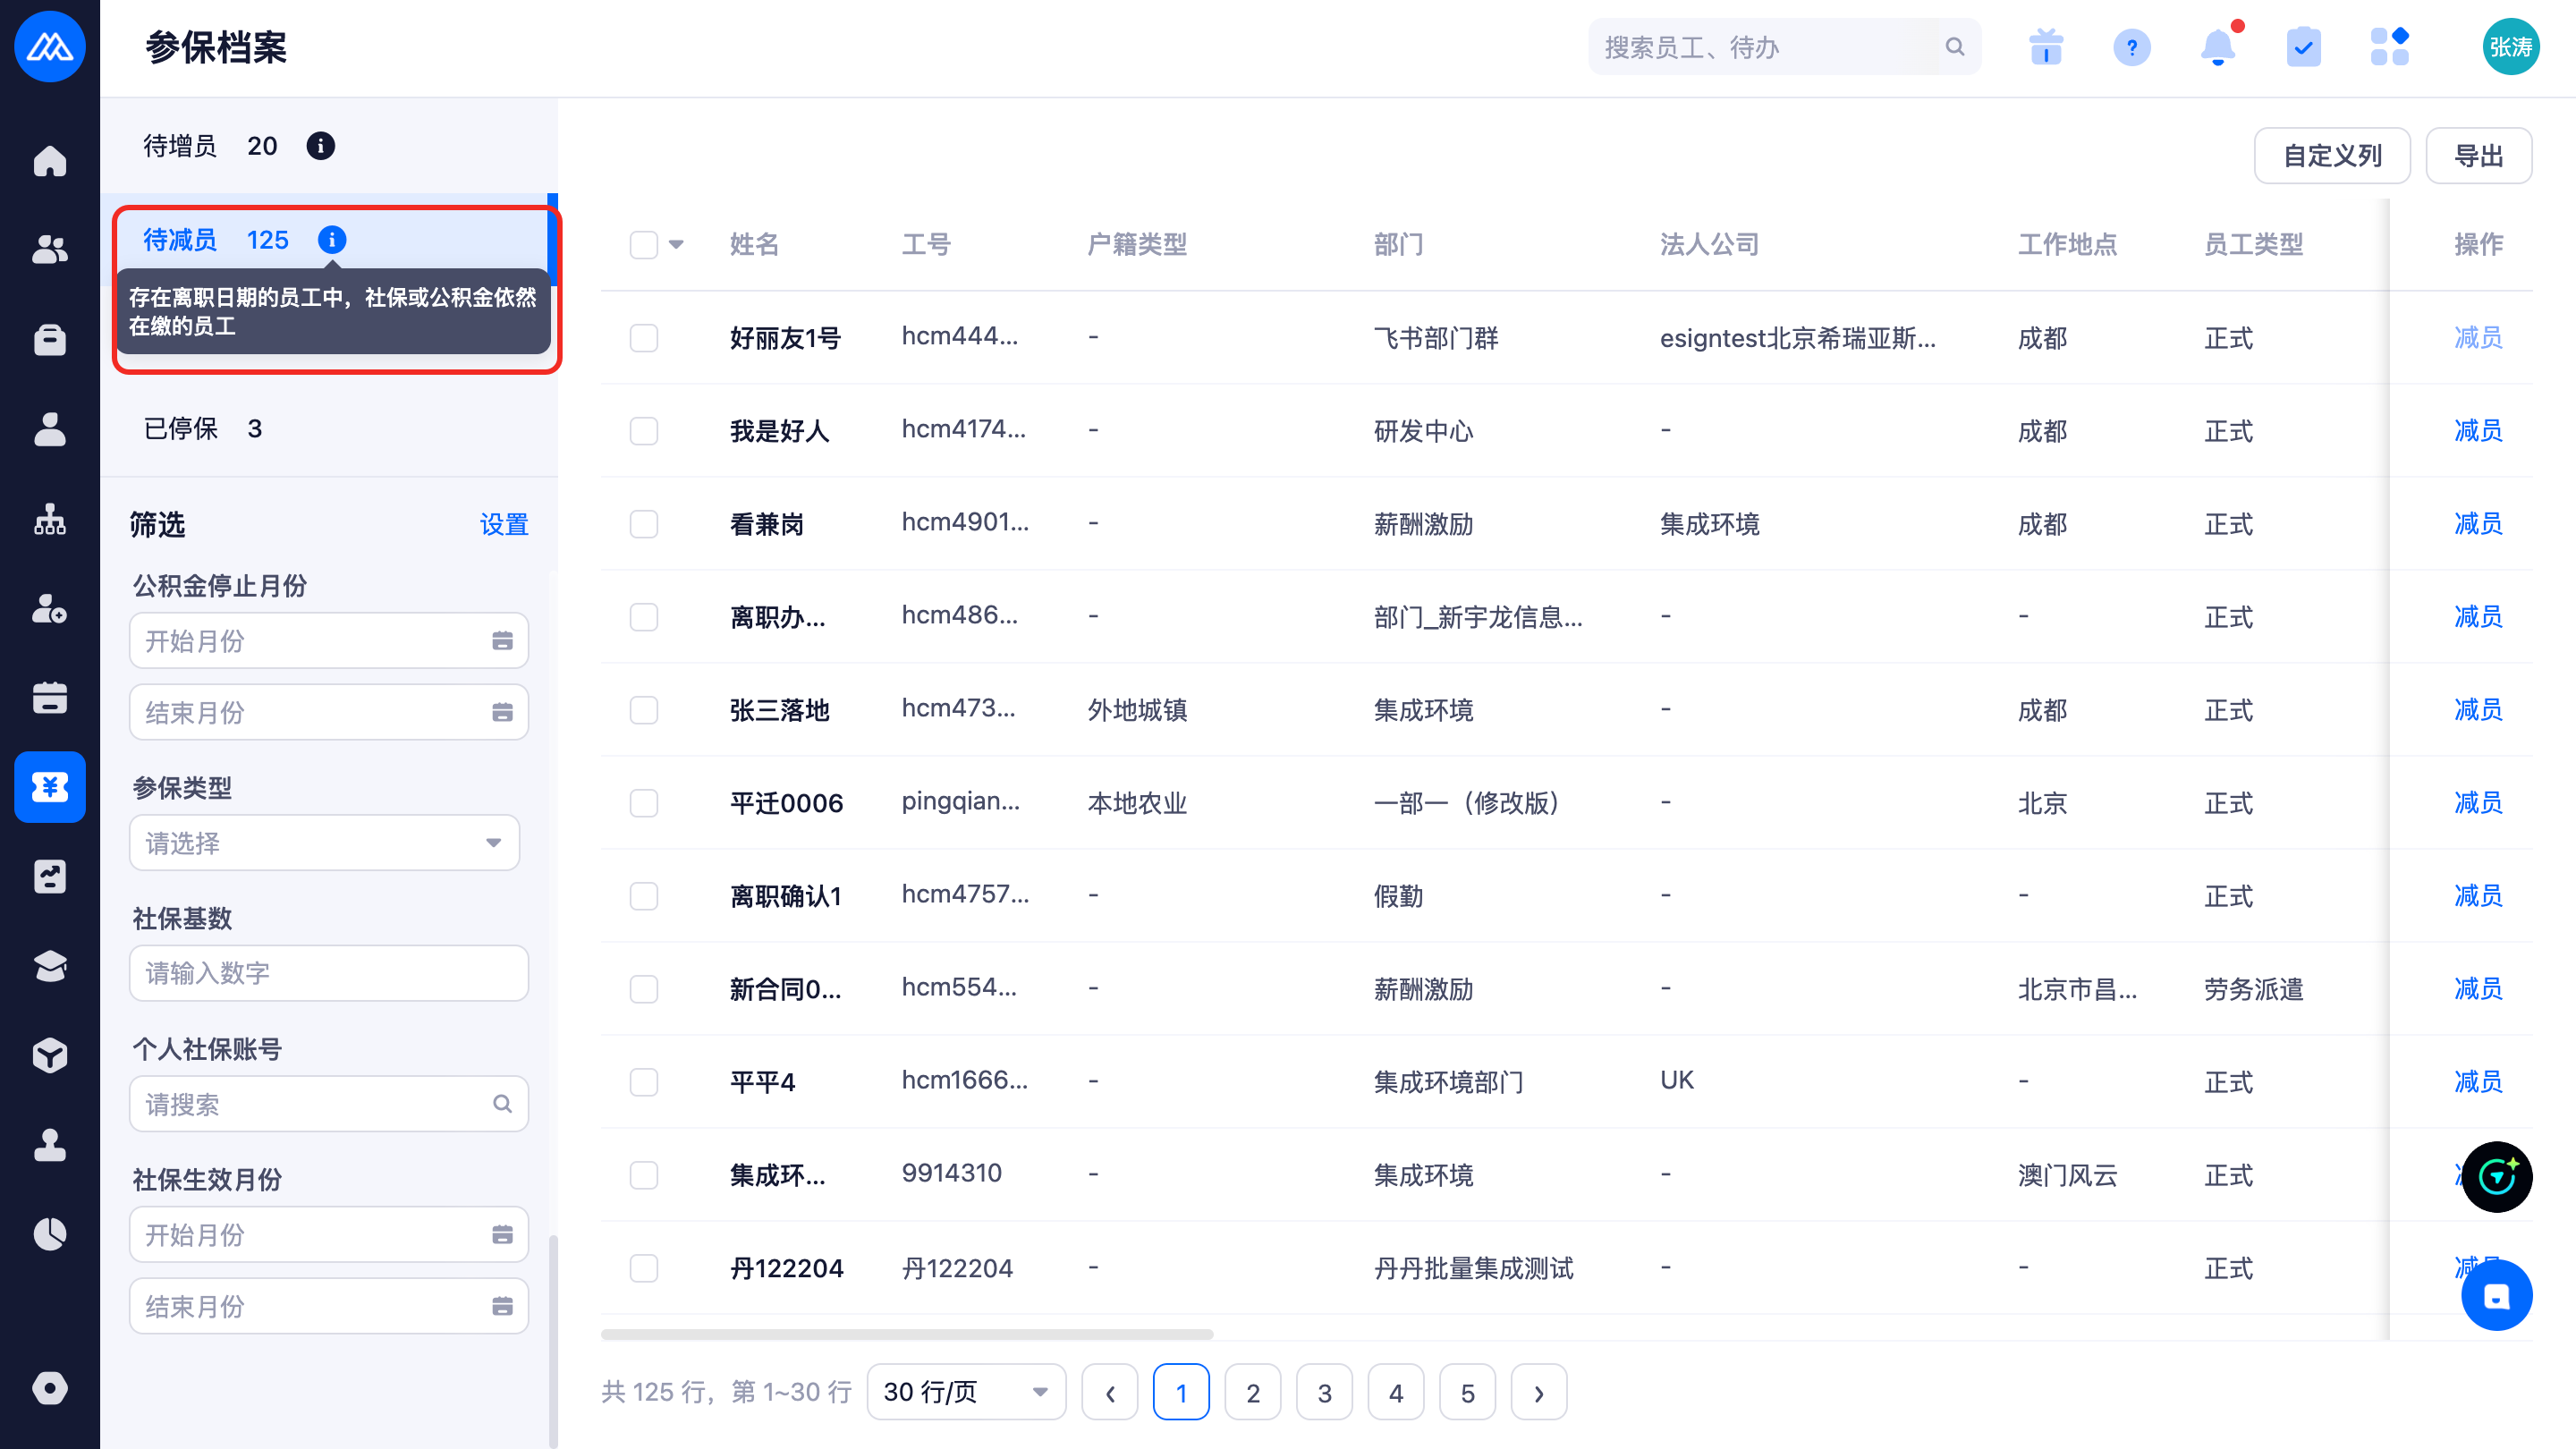
Task: Click the calendar sidebar icon
Action: click(49, 697)
